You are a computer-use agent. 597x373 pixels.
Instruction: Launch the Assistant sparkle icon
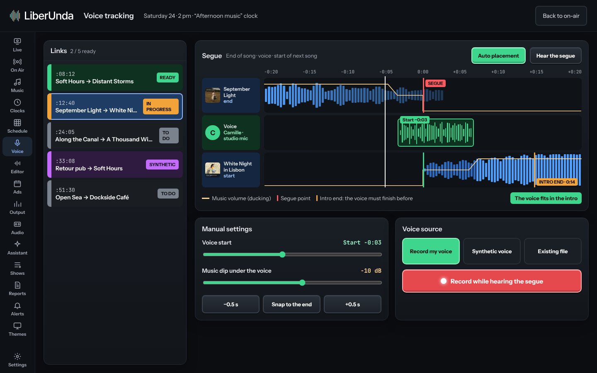pyautogui.click(x=17, y=248)
